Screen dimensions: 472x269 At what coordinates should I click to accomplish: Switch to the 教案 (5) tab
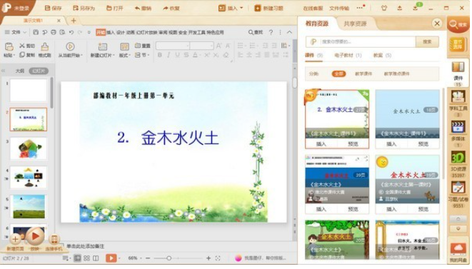coord(382,56)
